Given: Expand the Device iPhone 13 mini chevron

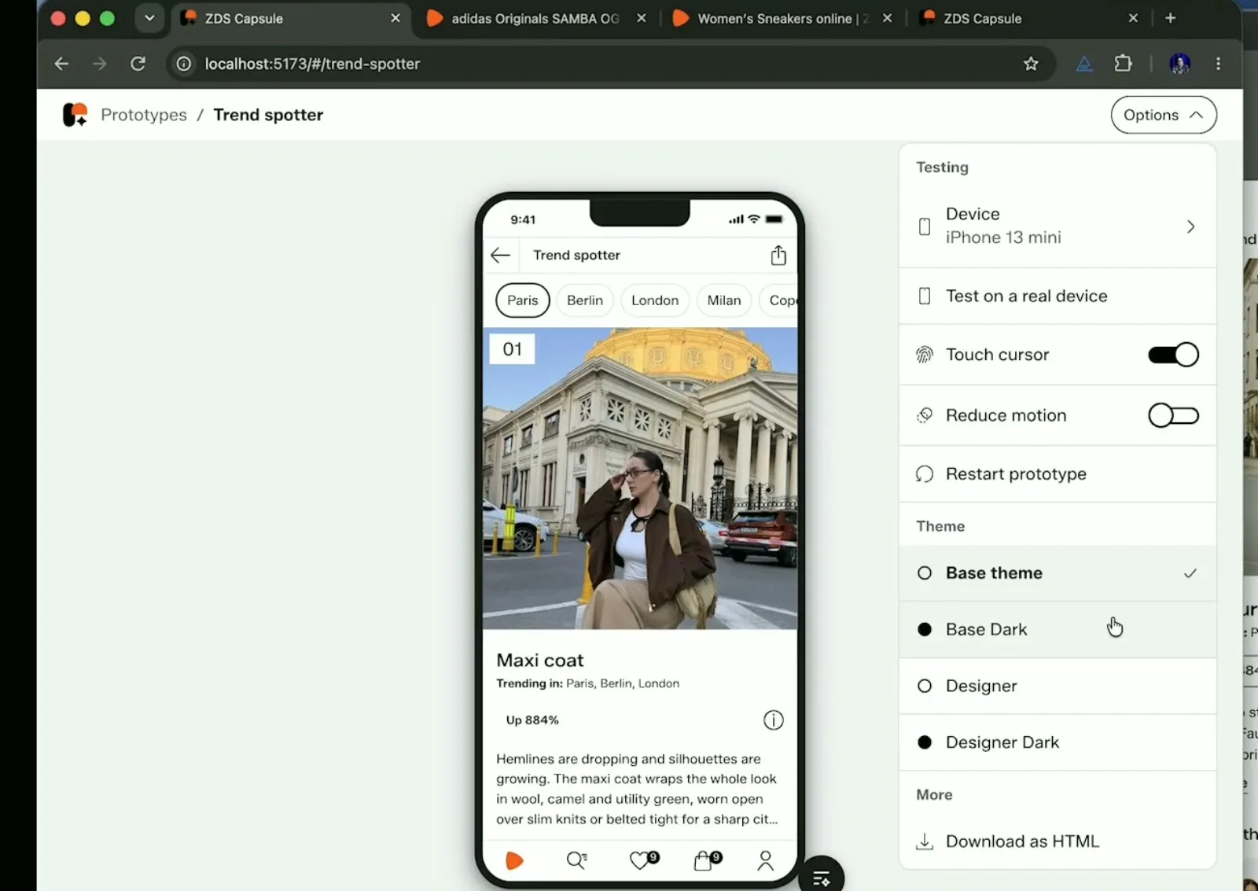Looking at the screenshot, I should [x=1190, y=226].
